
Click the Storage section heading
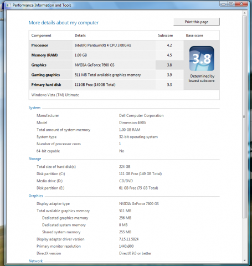coord(35,158)
